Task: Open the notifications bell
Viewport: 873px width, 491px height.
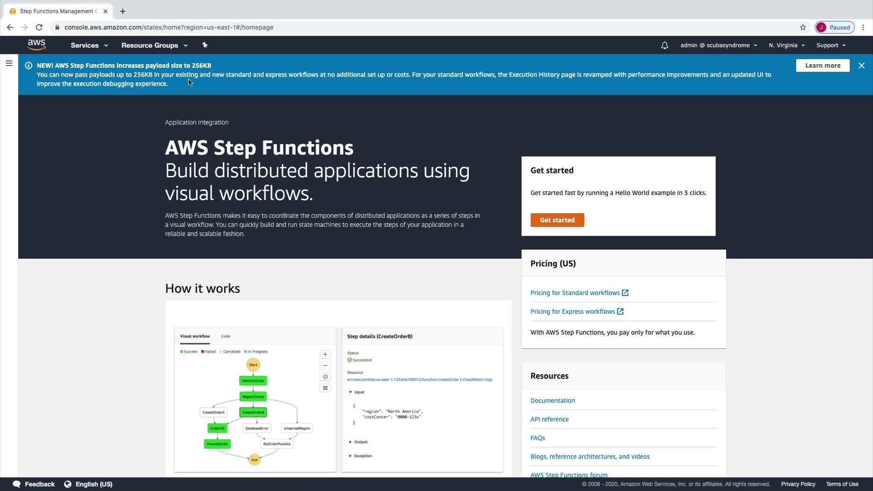Action: point(664,45)
